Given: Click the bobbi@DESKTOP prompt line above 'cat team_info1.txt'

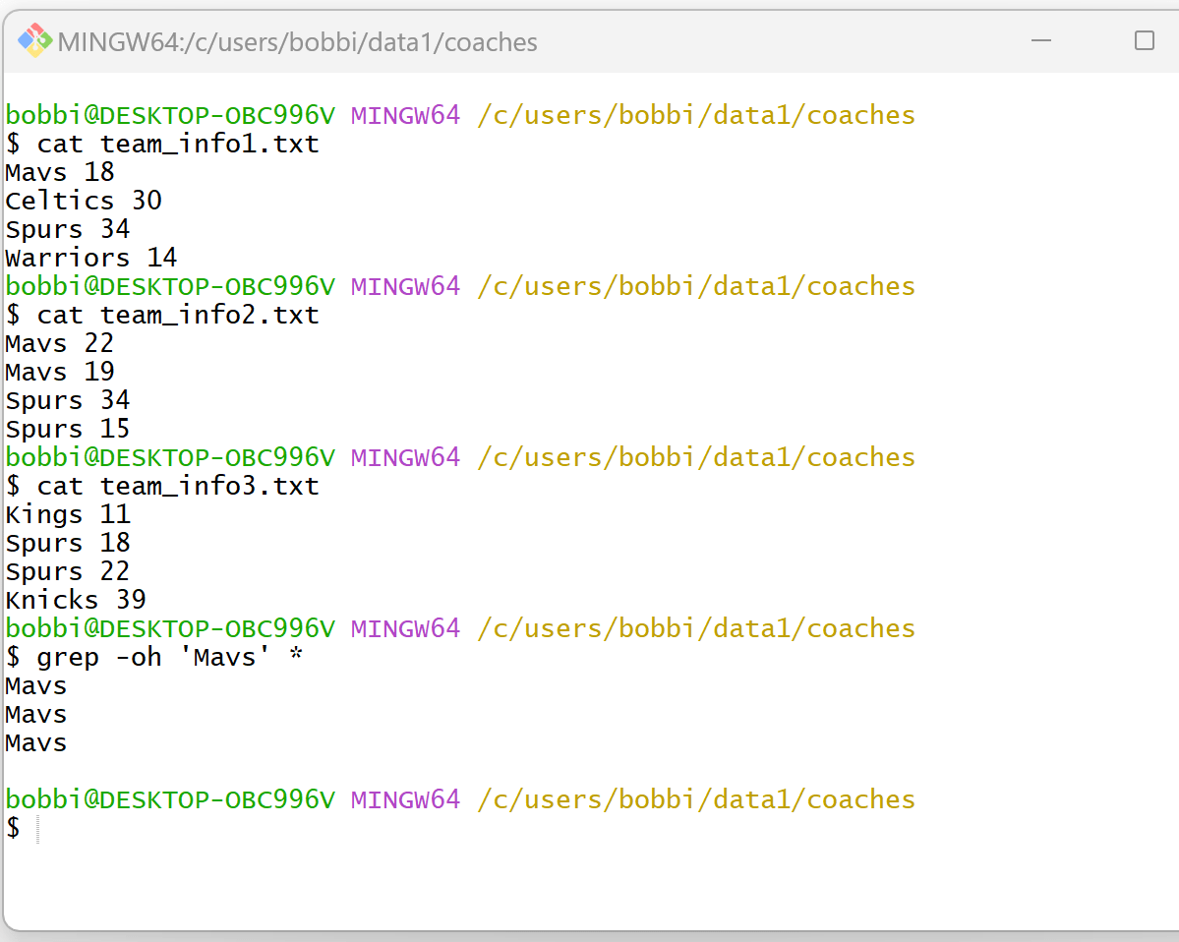Looking at the screenshot, I should coord(460,115).
